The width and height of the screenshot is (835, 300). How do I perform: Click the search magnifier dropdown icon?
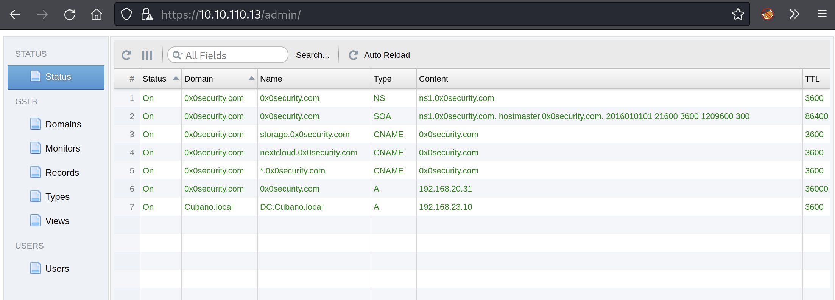[177, 55]
